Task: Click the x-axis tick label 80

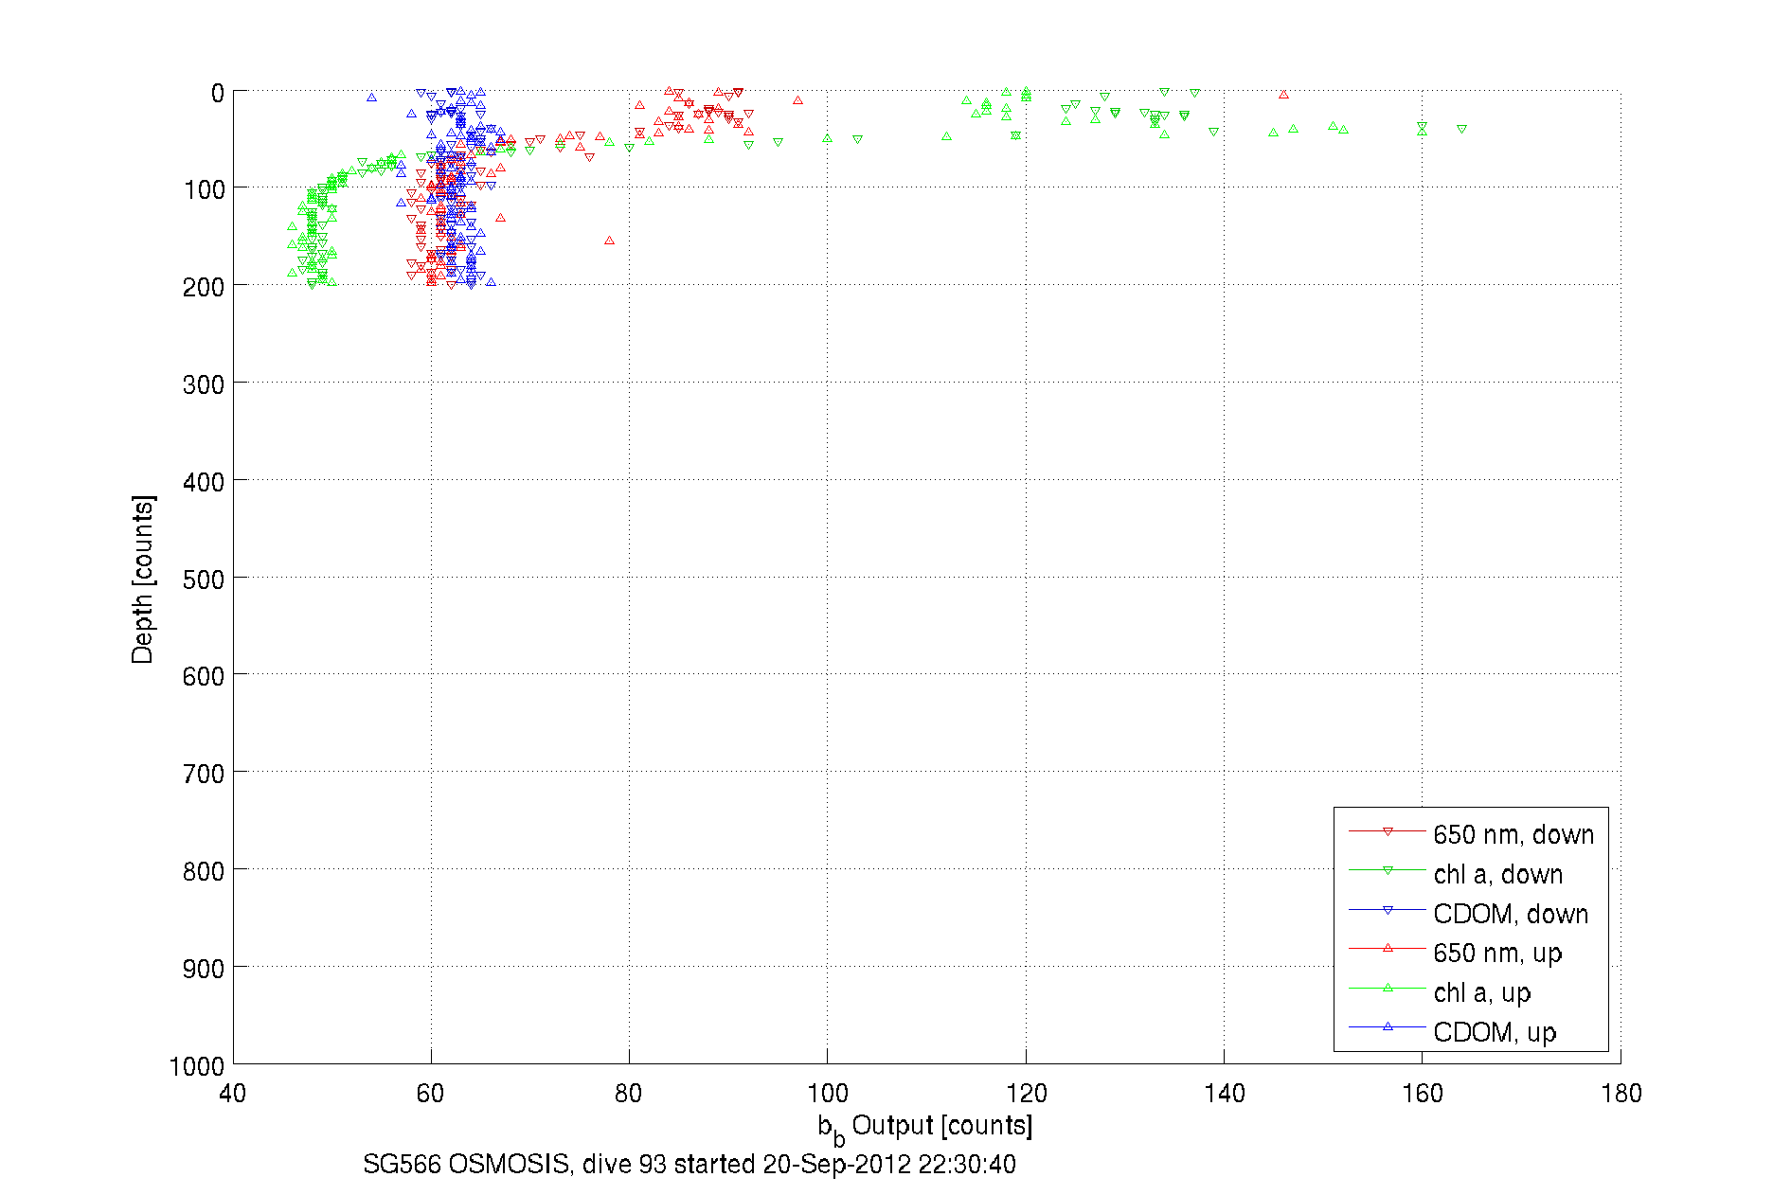Action: tap(629, 1094)
